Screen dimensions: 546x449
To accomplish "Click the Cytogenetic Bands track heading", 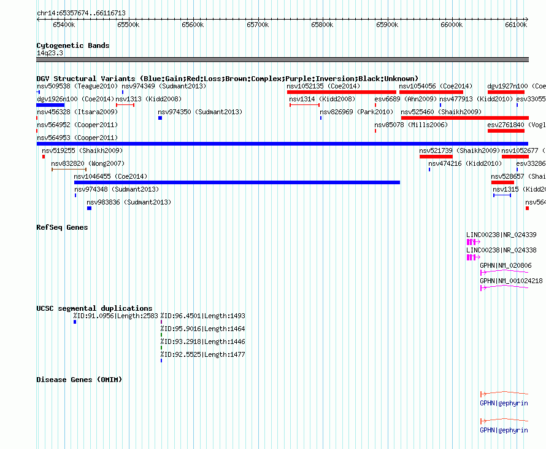I will point(73,45).
